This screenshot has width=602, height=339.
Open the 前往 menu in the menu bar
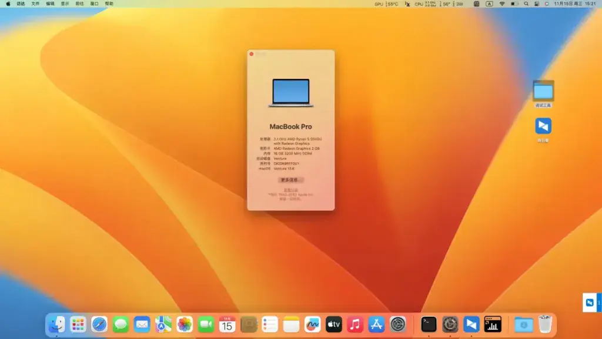[79, 4]
